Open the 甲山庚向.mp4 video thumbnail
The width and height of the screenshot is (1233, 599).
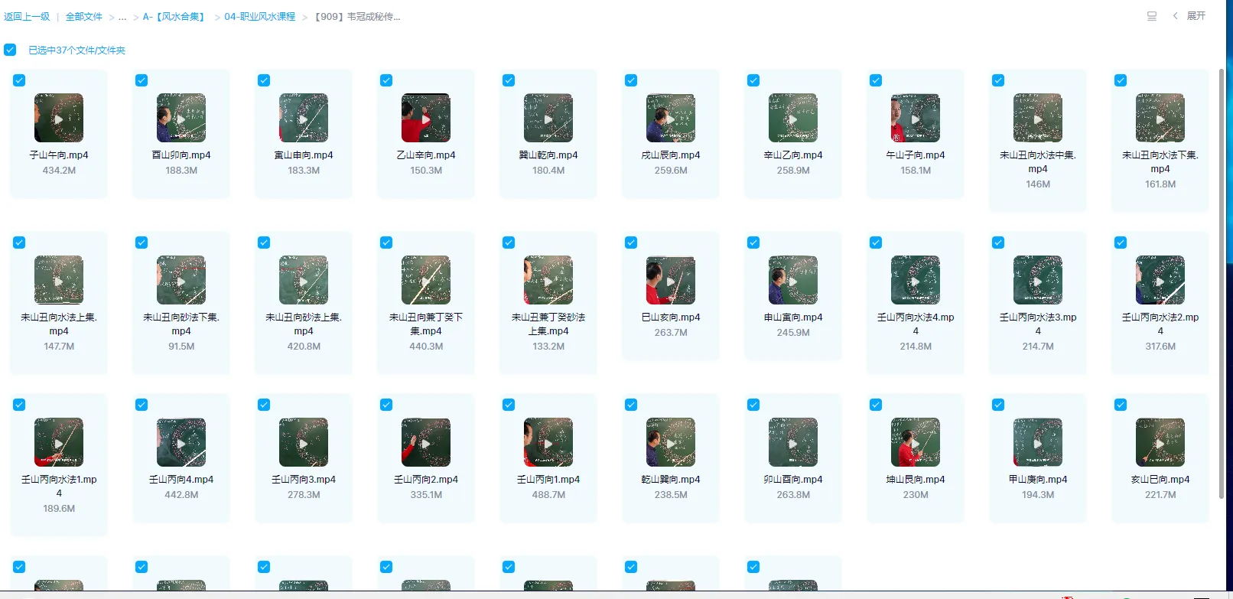pos(1038,442)
